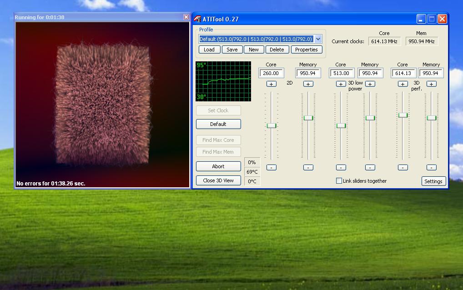The width and height of the screenshot is (463, 290).
Task: Minimize the ATITool window
Action: click(421, 19)
